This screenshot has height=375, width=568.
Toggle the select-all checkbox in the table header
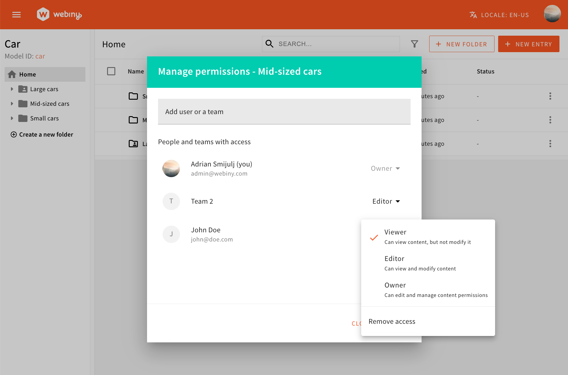111,71
